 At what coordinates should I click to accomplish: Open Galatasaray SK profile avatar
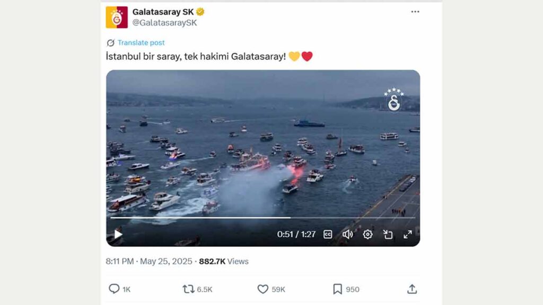(117, 17)
